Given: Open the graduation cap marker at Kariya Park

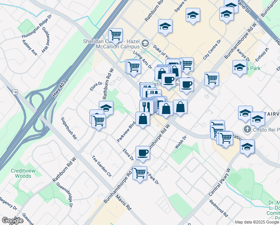Looking at the screenshot, I should [240, 68].
